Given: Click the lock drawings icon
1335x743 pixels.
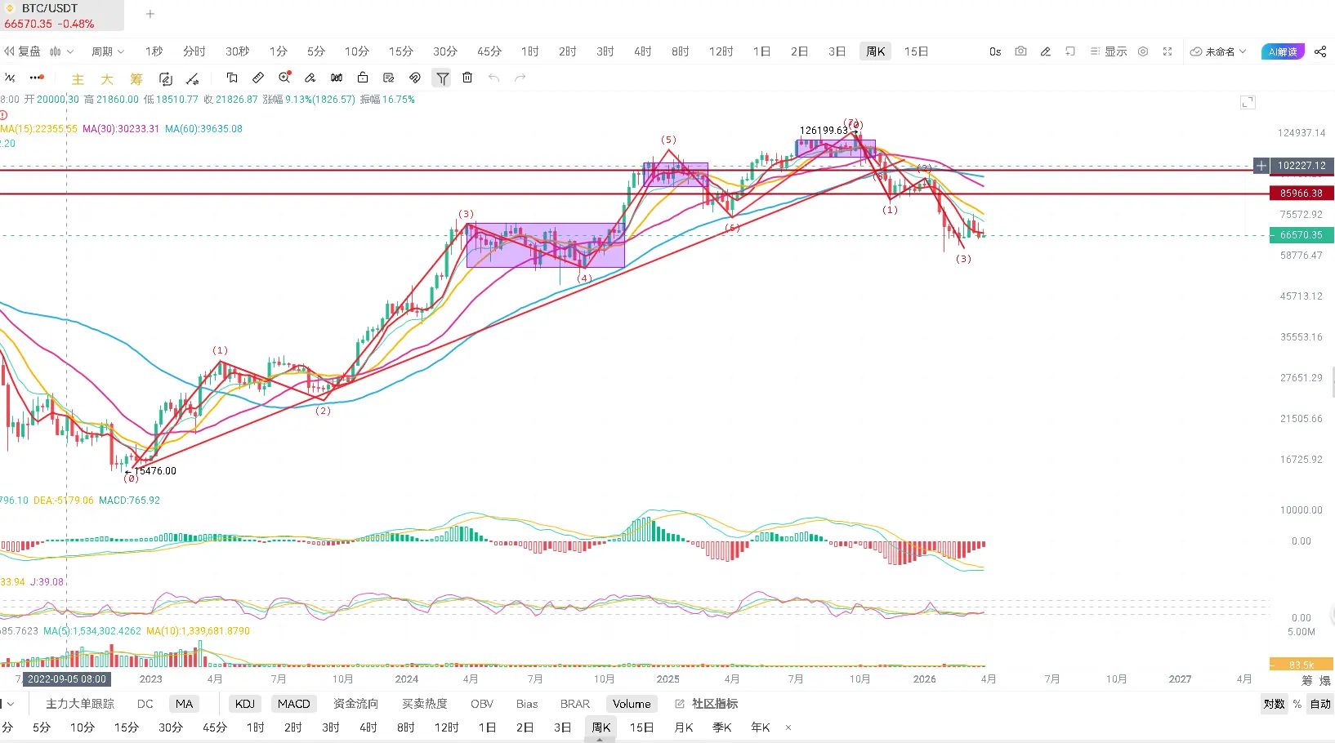Looking at the screenshot, I should (x=363, y=78).
